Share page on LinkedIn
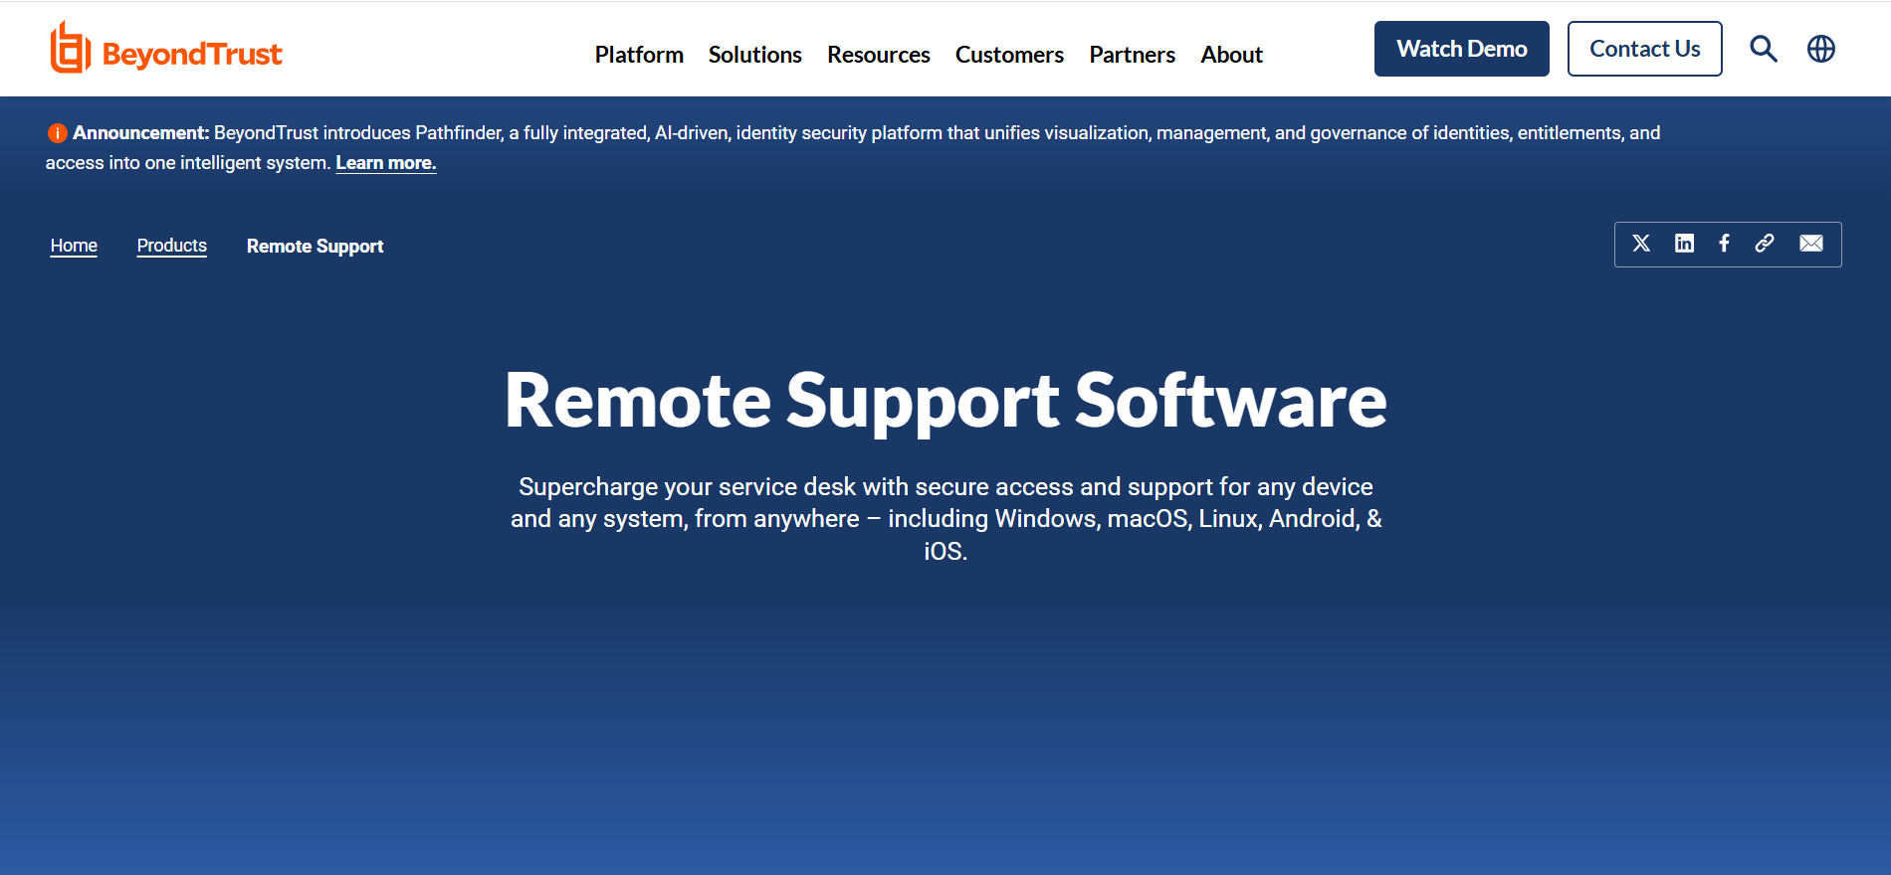This screenshot has height=875, width=1891. 1684,244
